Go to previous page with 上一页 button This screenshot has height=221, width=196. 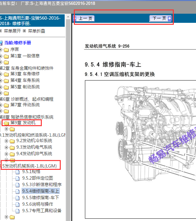point(84,19)
